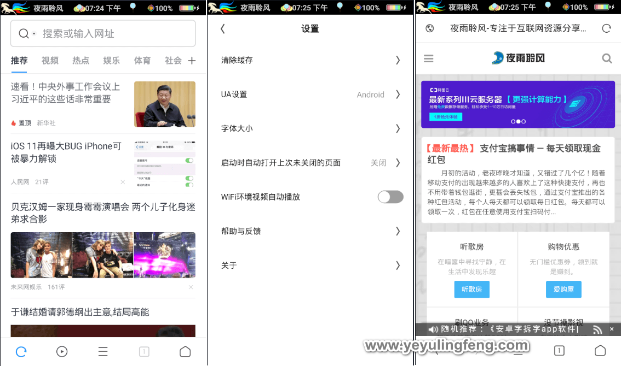Select the 社会 tab
Screen dimensions: 621x366
[173, 61]
